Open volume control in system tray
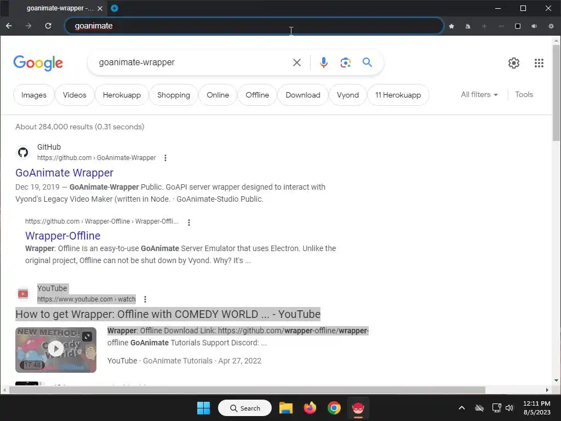 tap(510, 408)
